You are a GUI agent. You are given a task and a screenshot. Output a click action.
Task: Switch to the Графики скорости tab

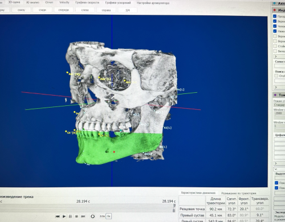click(x=87, y=3)
